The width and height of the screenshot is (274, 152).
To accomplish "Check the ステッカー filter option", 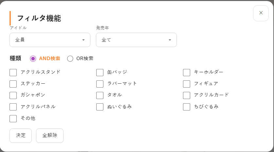I will 13,84.
